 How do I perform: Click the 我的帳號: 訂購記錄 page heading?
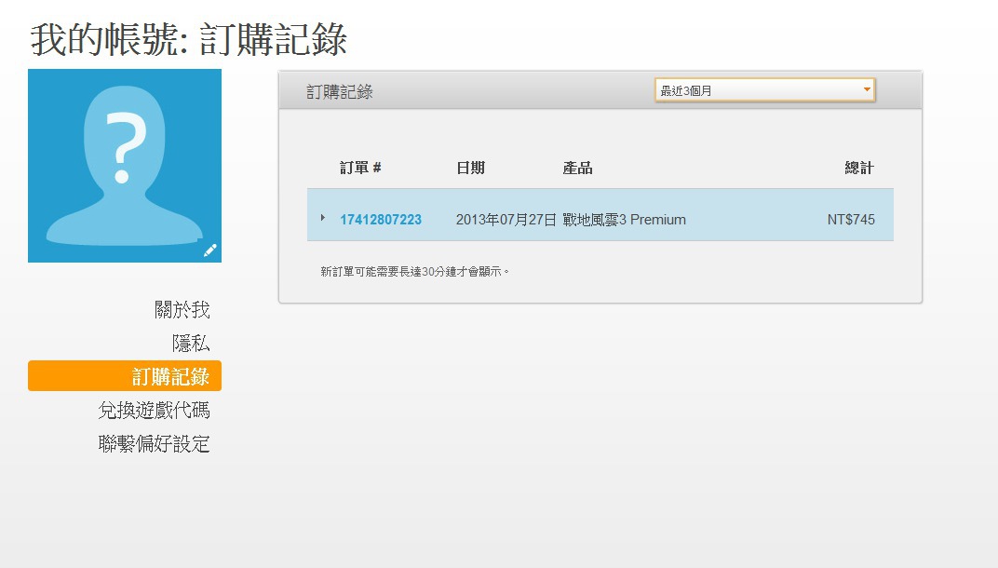[x=188, y=39]
